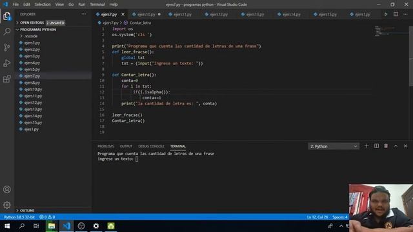Open ejers5.py in the file explorer
This screenshot has height=232, width=413.
(x=32, y=70)
